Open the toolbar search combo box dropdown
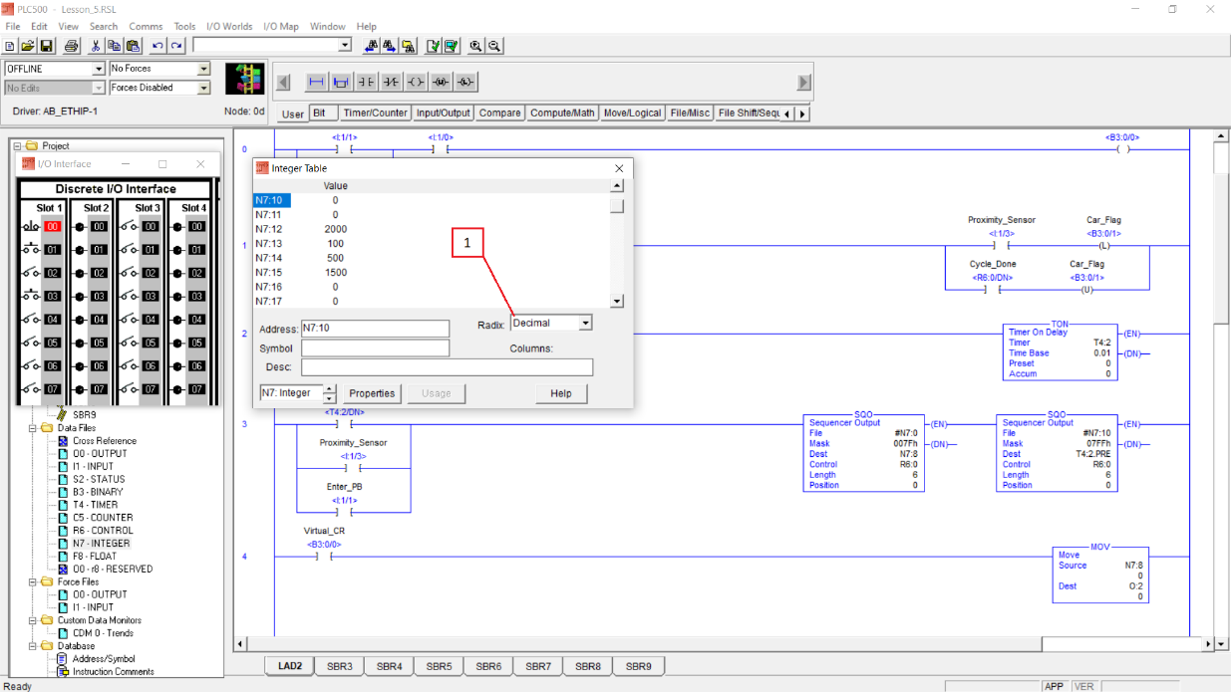The height and width of the screenshot is (692, 1231). pos(345,45)
